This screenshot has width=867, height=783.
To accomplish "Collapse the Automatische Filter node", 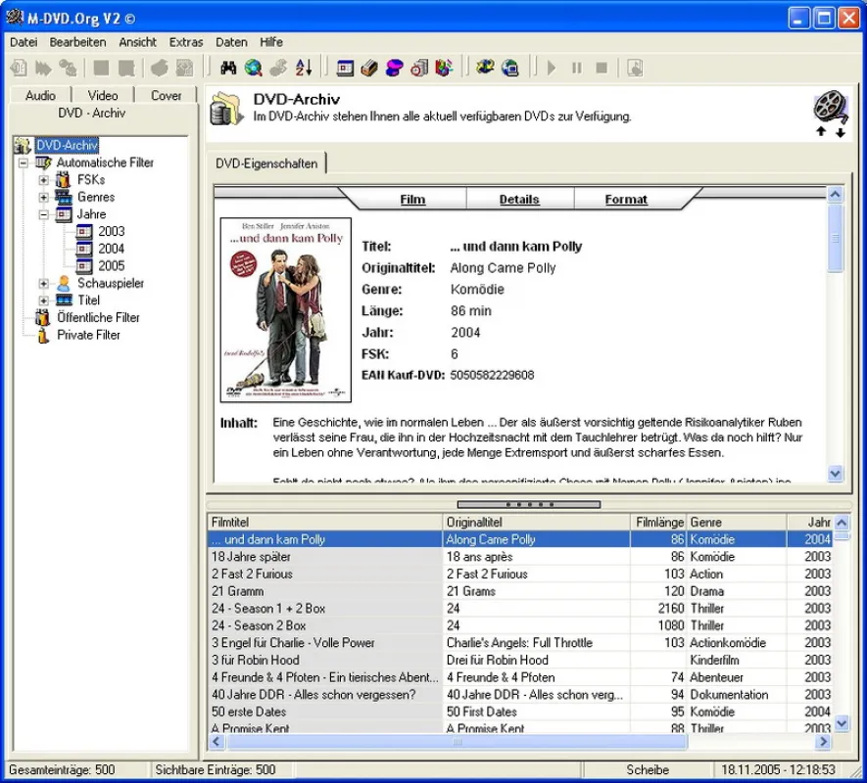I will 24,163.
